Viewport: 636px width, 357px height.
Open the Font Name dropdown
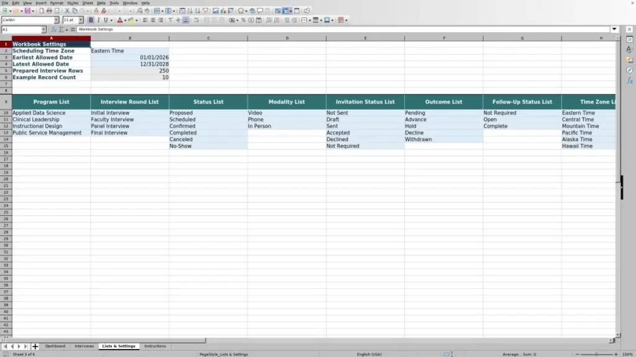click(x=57, y=20)
